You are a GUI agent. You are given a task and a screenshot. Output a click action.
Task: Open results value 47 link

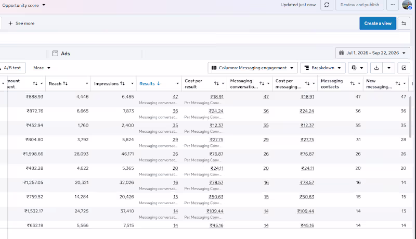click(175, 97)
